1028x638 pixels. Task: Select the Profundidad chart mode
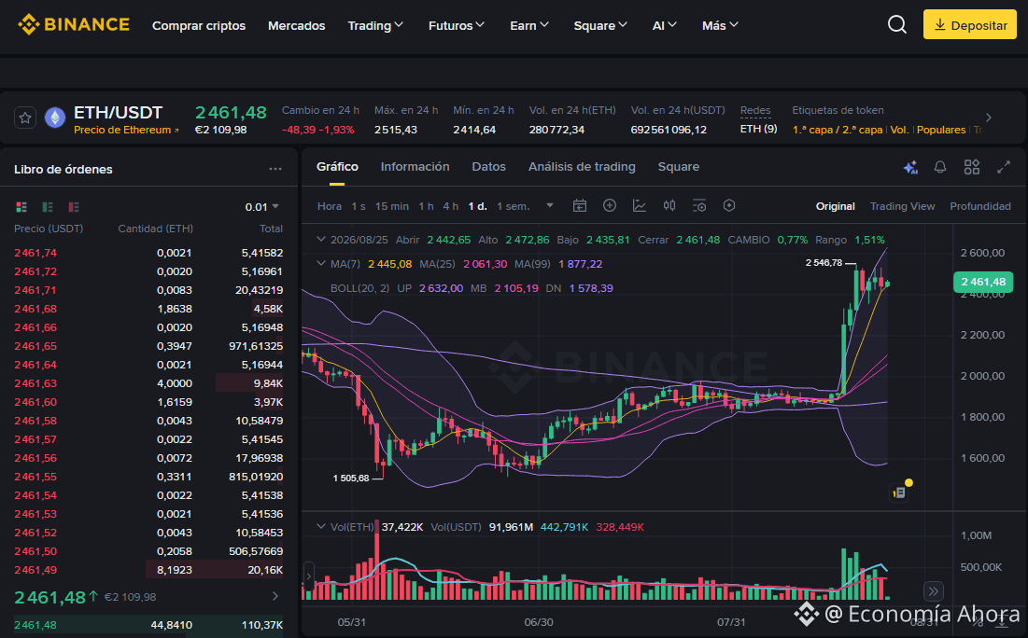coord(980,206)
